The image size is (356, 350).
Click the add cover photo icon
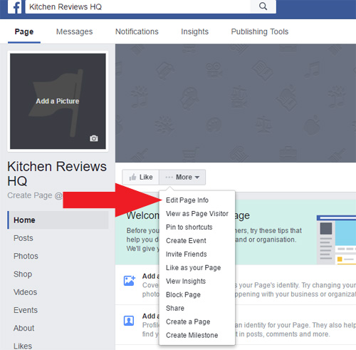pyautogui.click(x=130, y=281)
